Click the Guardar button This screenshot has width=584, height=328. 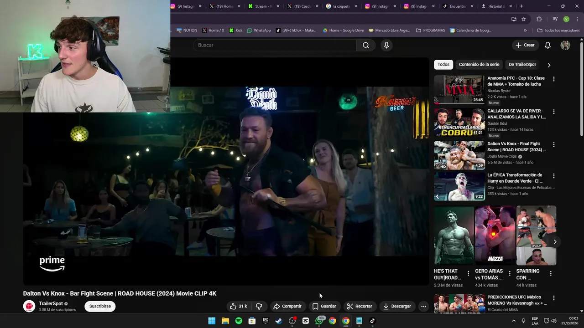click(324, 306)
